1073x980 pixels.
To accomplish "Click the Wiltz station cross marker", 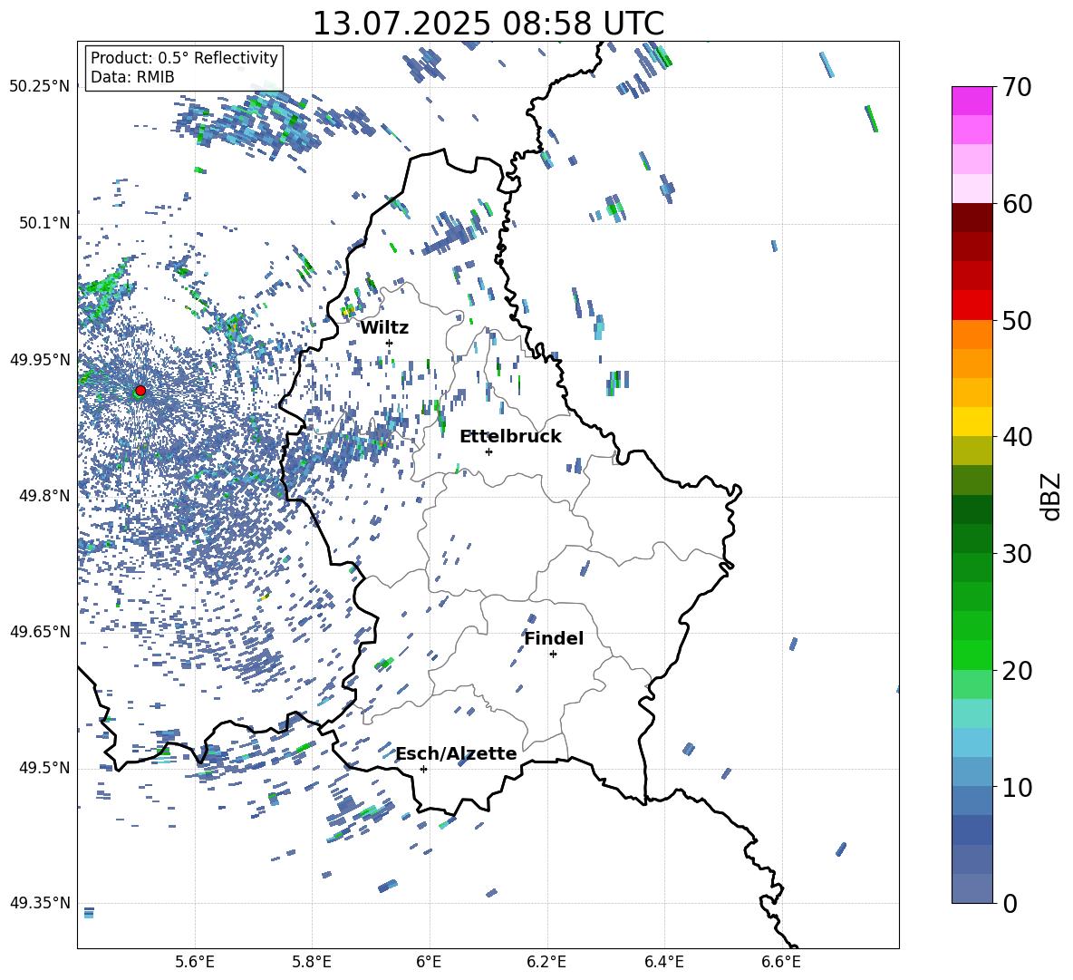I will (x=390, y=343).
